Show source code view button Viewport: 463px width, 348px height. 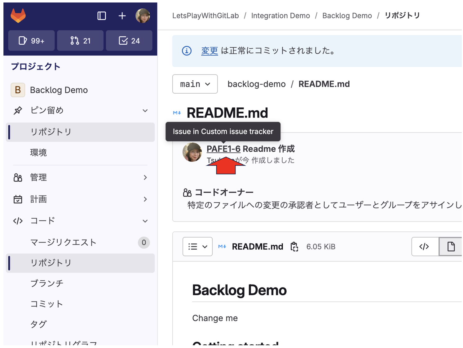(x=425, y=247)
